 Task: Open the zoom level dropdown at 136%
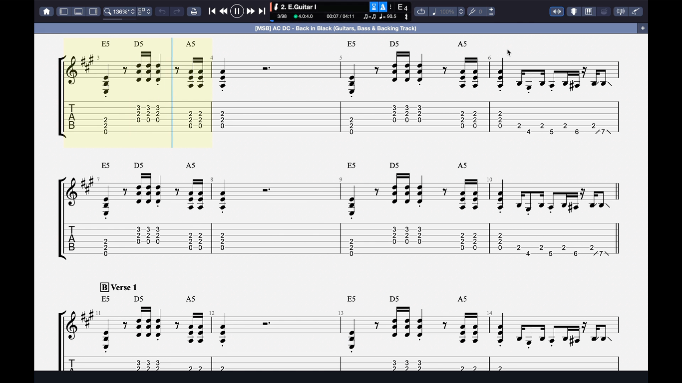[124, 11]
